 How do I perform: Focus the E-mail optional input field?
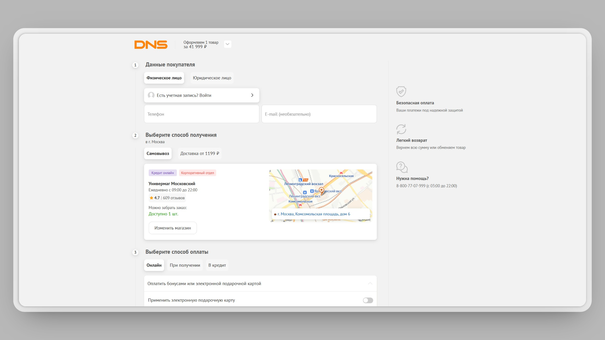(319, 114)
